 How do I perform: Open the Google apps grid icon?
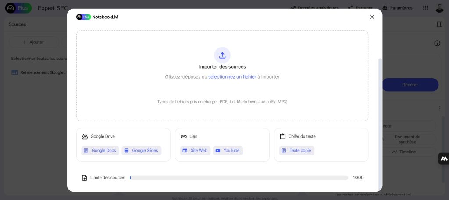point(425,8)
